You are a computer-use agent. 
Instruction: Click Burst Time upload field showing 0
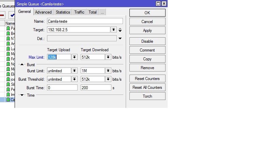click(x=62, y=87)
